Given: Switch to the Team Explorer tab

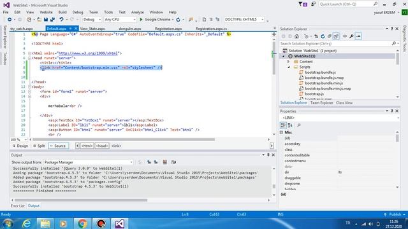Looking at the screenshot, I should (321, 103).
